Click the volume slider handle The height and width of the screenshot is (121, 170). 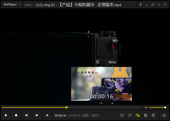pos(165,107)
